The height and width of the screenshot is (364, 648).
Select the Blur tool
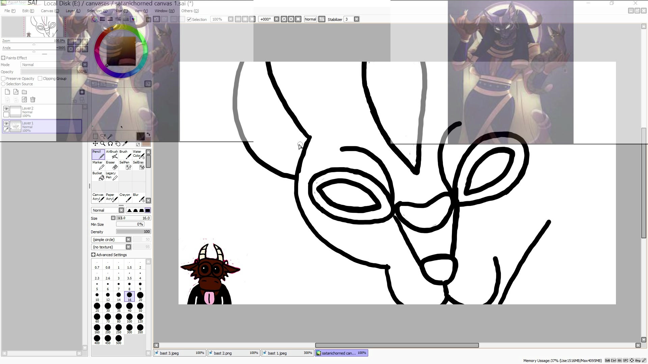coord(139,197)
